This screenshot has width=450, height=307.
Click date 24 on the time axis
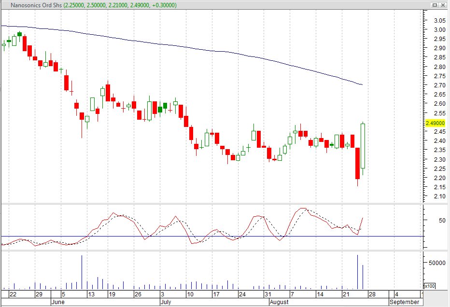pos(242,294)
